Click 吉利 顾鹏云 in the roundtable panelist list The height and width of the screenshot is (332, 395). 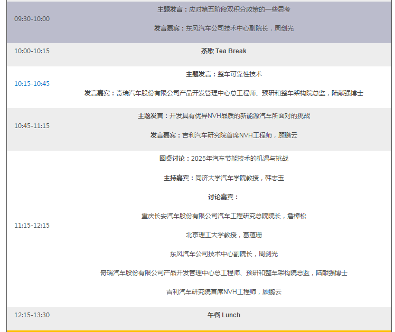(x=223, y=292)
